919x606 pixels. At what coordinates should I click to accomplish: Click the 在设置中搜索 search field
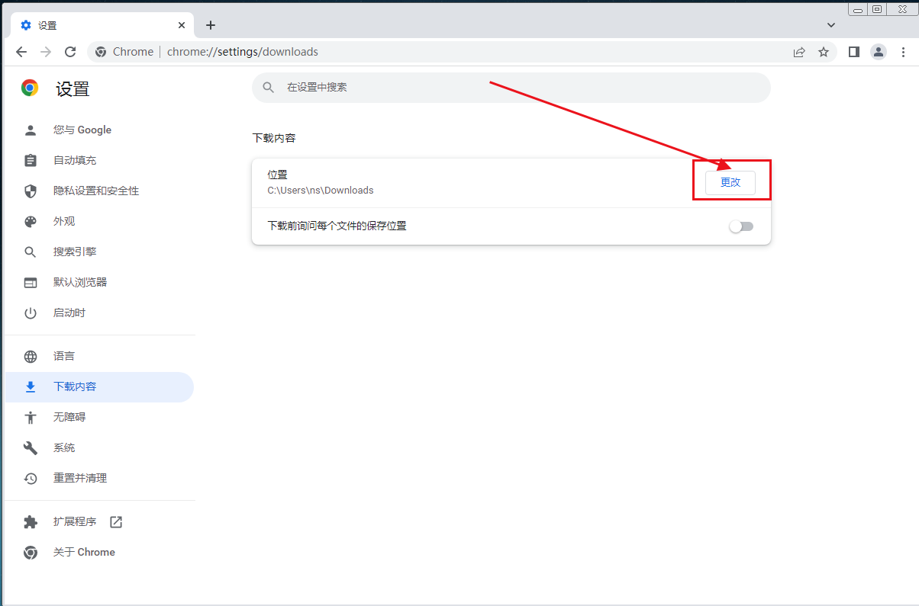click(x=511, y=88)
